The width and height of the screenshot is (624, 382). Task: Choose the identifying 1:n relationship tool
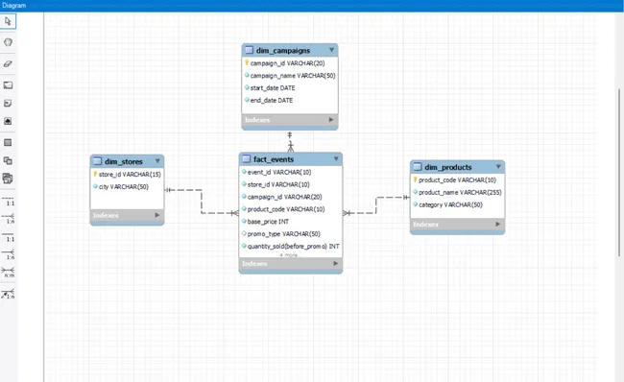(x=9, y=254)
